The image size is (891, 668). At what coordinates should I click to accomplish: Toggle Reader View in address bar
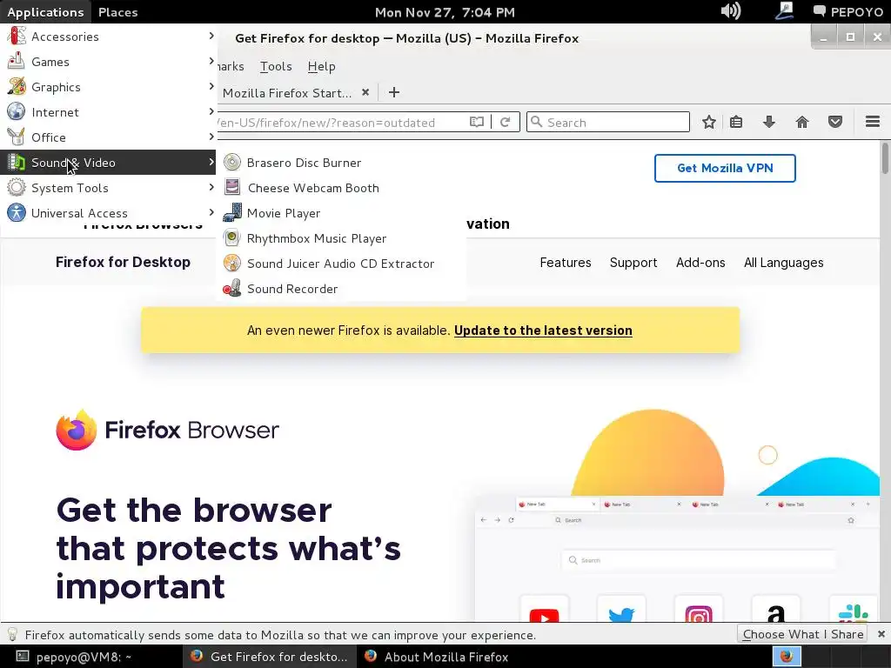[x=476, y=122]
